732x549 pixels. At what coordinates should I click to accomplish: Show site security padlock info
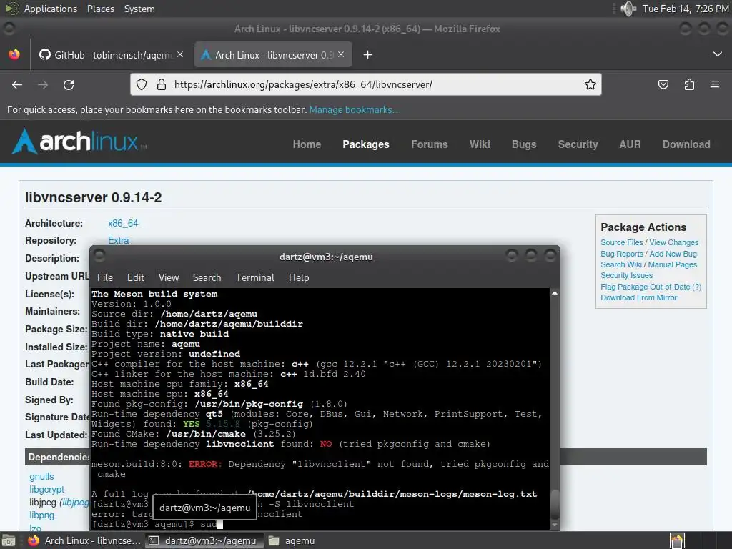[x=162, y=84]
